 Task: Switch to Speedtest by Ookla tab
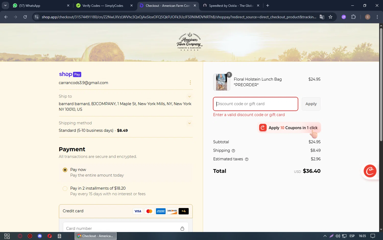tap(231, 5)
